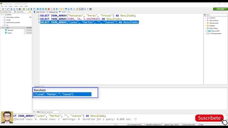Expand the information_schema database node

click(3, 17)
